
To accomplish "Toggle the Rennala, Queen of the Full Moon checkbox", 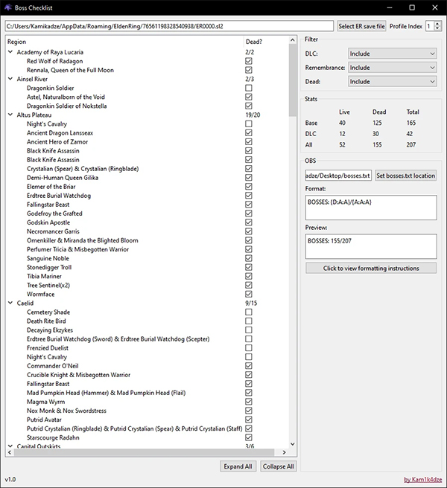I will click(248, 70).
